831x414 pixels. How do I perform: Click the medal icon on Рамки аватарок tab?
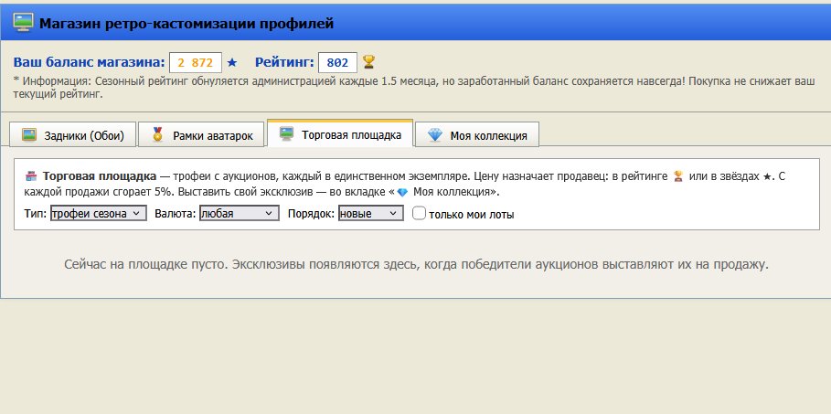[157, 134]
